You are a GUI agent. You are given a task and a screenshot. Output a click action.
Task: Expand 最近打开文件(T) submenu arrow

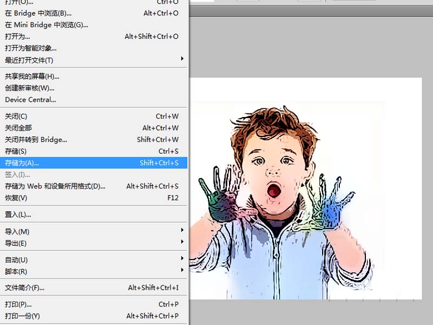(182, 58)
